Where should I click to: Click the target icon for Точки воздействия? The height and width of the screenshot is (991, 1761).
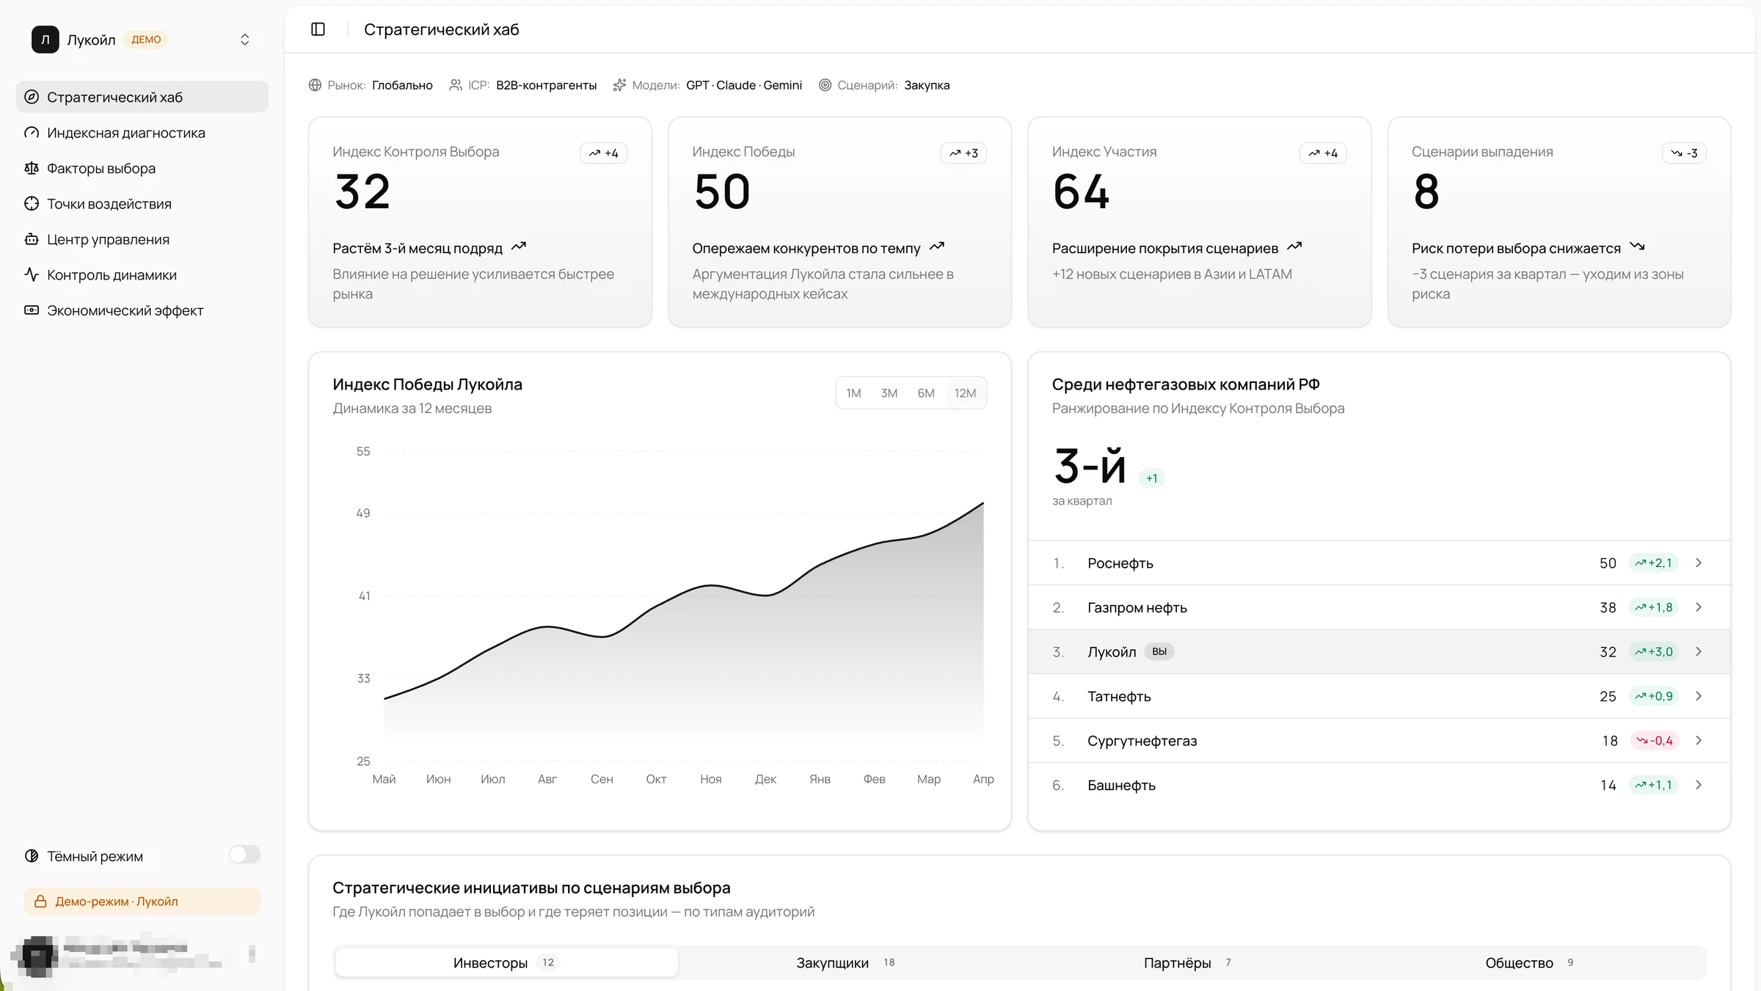pyautogui.click(x=32, y=204)
